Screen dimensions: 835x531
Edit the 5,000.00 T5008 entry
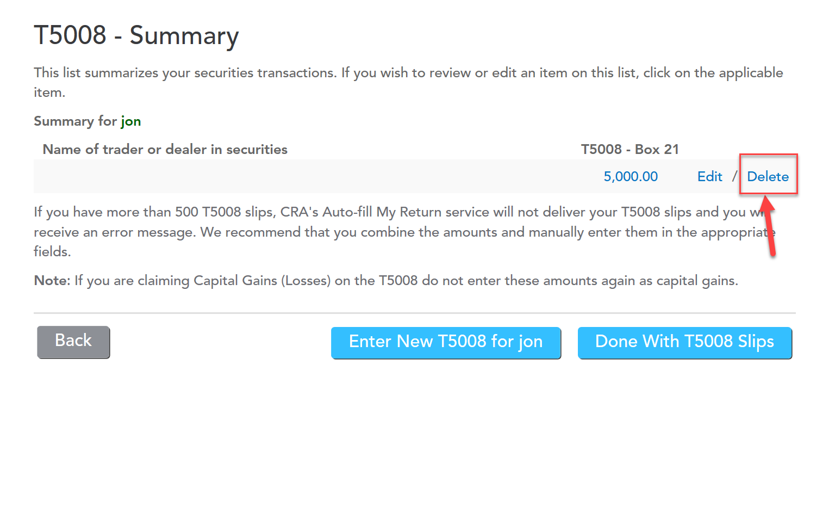point(709,177)
